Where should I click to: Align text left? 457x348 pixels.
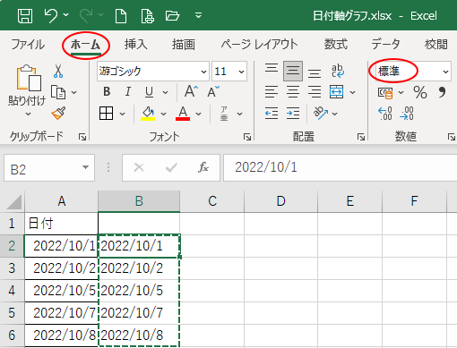[x=272, y=92]
